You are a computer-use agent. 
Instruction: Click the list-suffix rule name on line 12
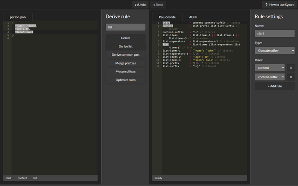click(x=171, y=66)
